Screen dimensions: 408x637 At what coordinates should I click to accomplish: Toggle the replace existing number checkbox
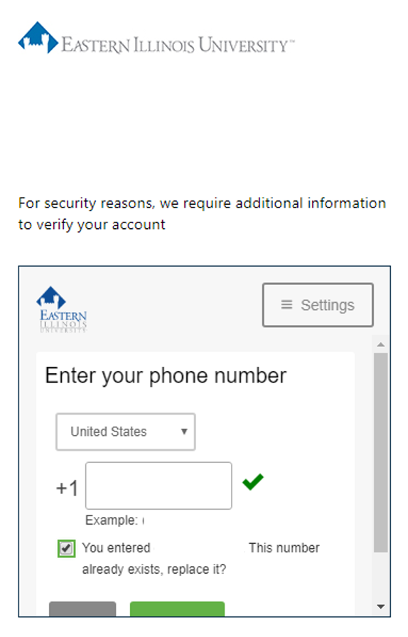click(66, 549)
